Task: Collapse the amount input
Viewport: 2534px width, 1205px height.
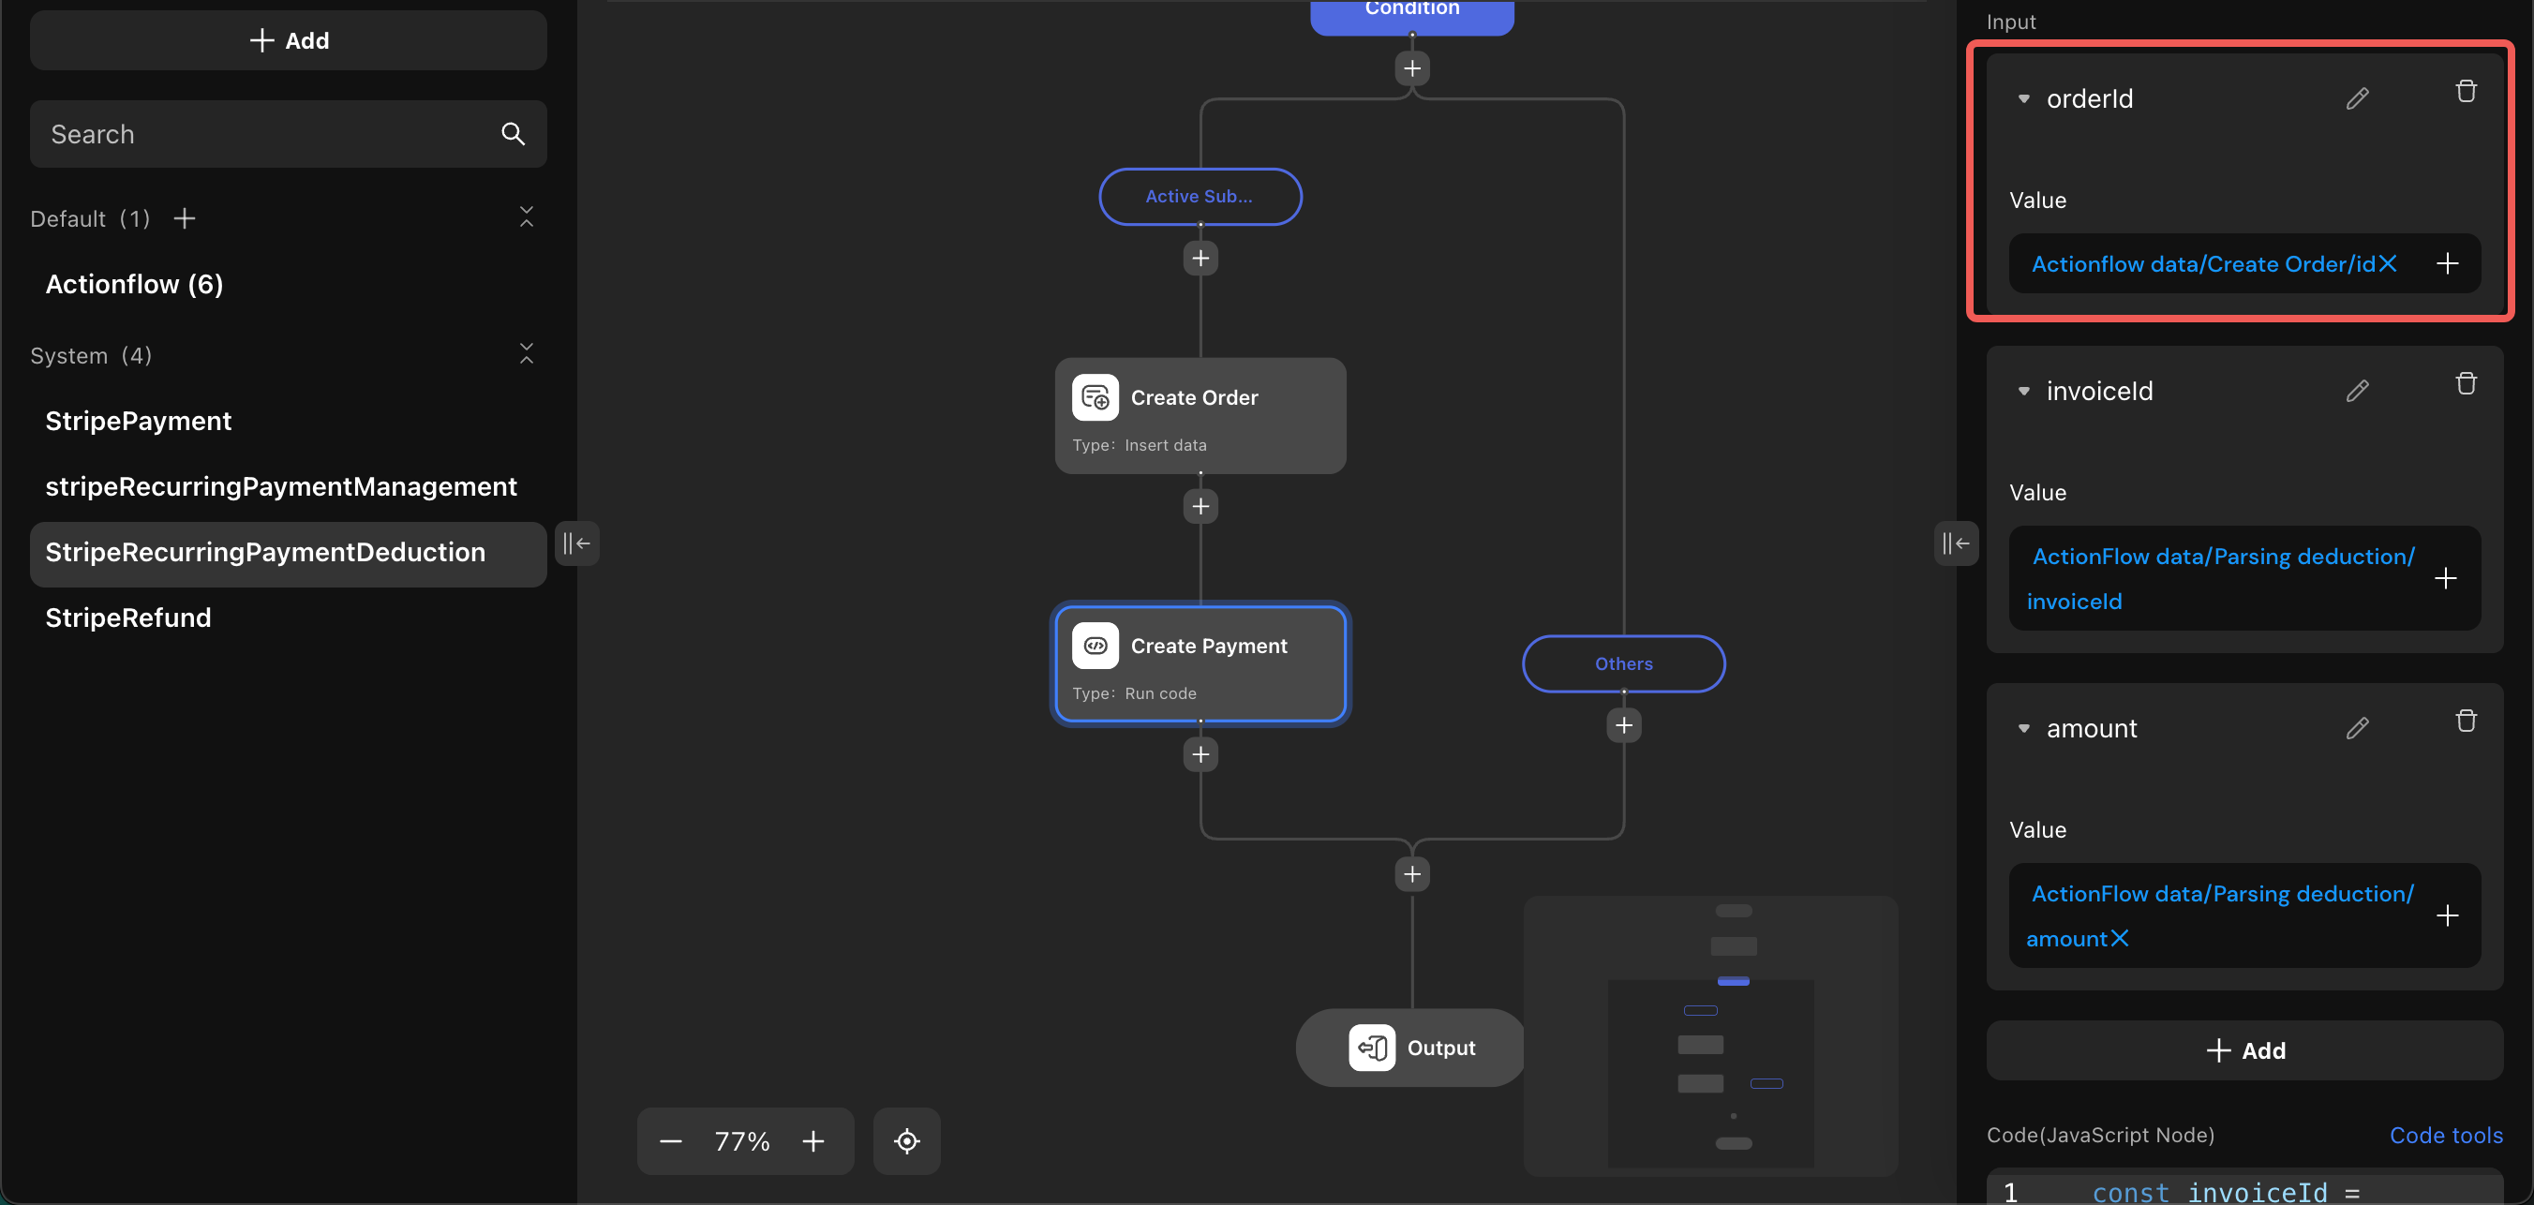Action: [x=2023, y=728]
